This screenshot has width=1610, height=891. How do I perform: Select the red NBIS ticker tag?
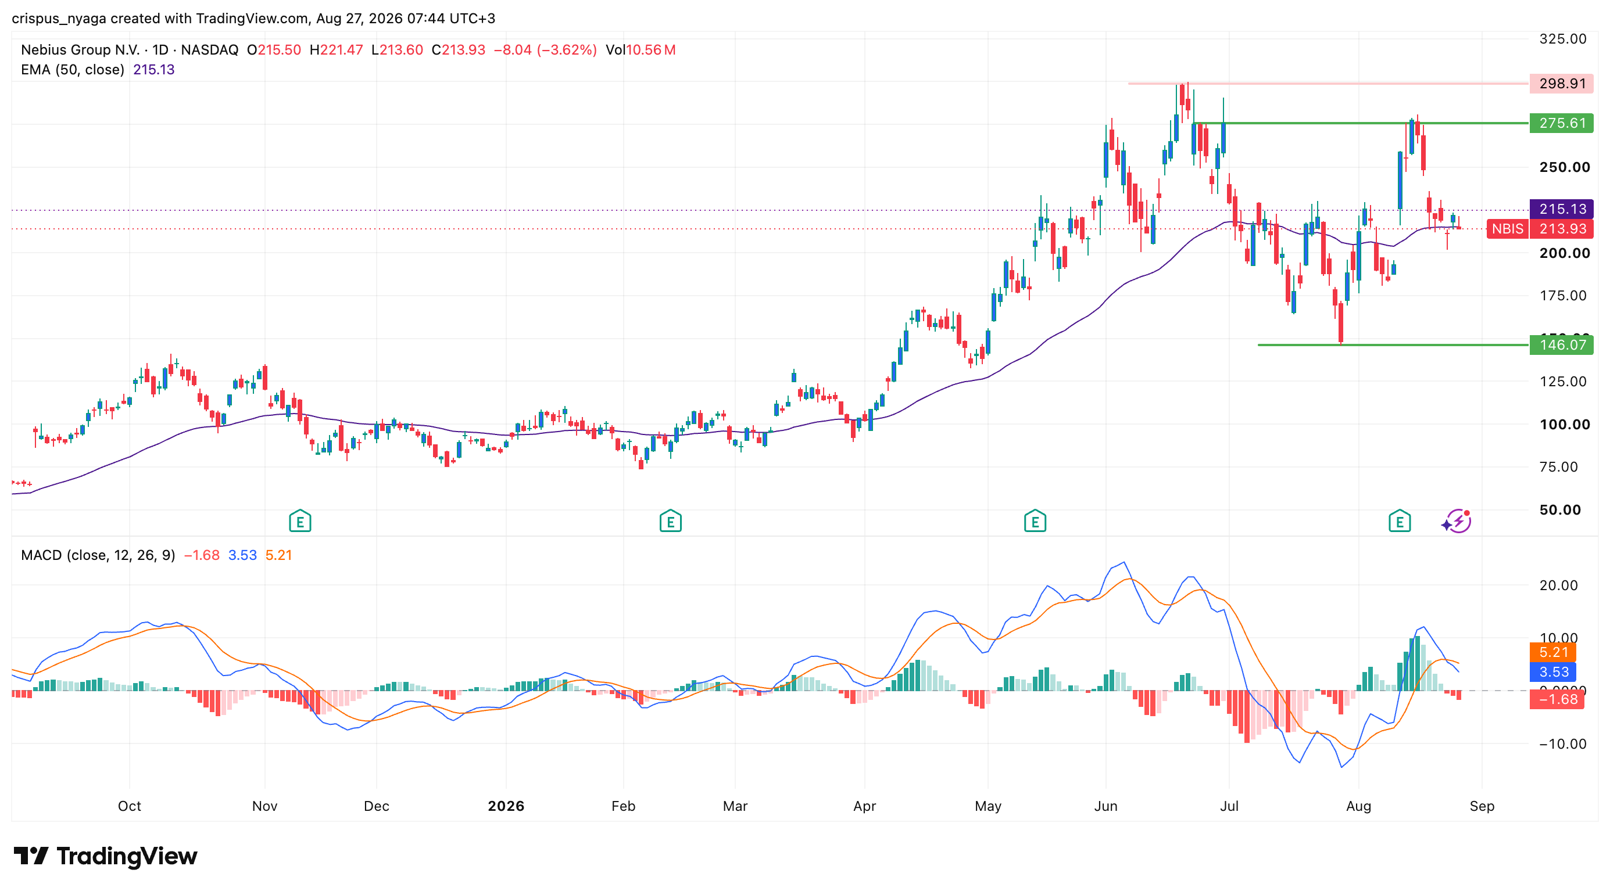1508,228
